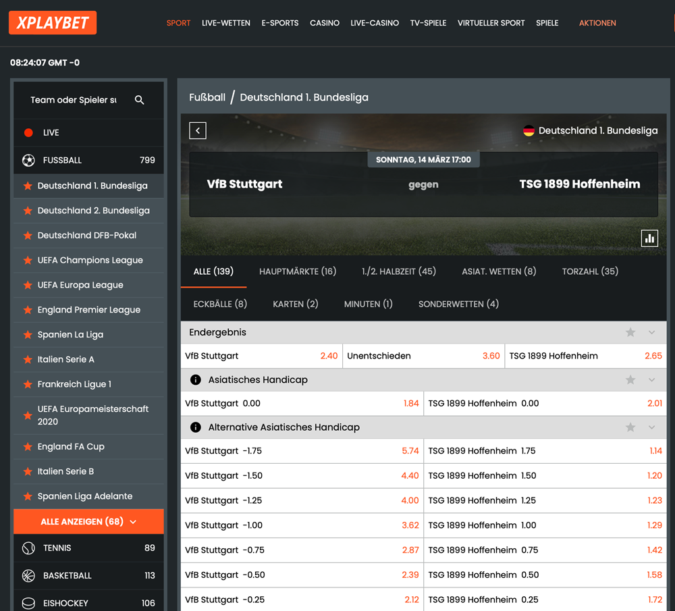Switch to Asiat. Wetten (8) tab
675x611 pixels.
pyautogui.click(x=499, y=271)
